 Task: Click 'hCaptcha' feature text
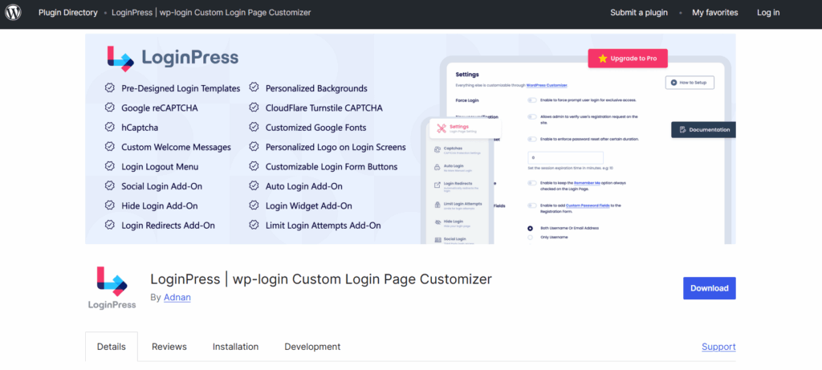coord(140,128)
